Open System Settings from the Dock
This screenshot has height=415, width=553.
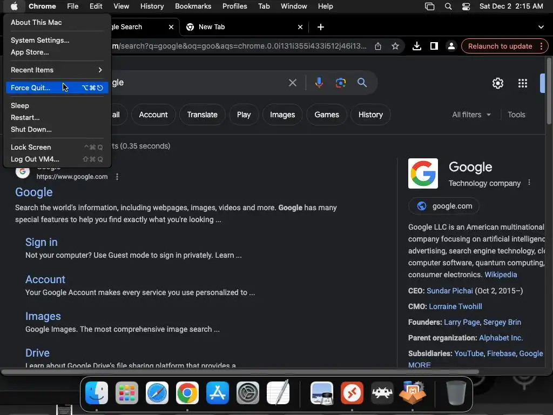pos(247,393)
